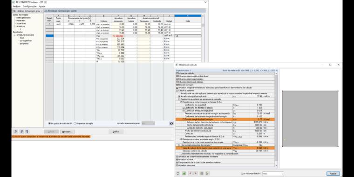Image resolution: width=354 pixels, height=177 pixels.
Task: Click the last icon in Detalles de cálculo toolbar
Action: pos(207,173)
